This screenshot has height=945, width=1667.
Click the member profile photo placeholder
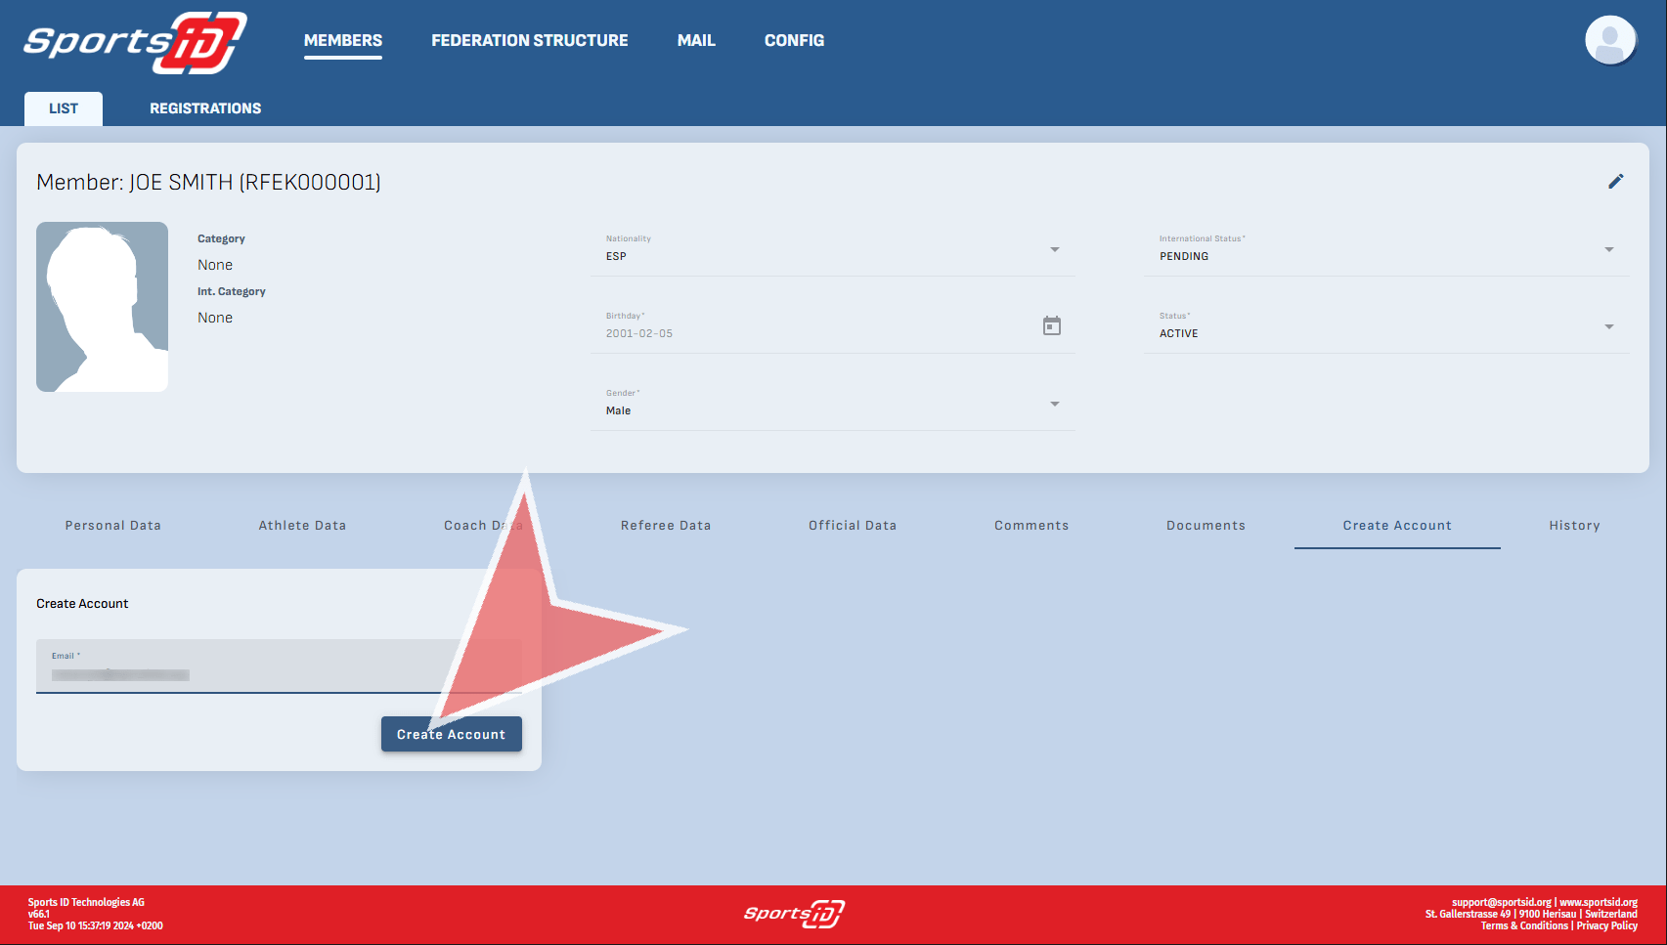click(103, 307)
